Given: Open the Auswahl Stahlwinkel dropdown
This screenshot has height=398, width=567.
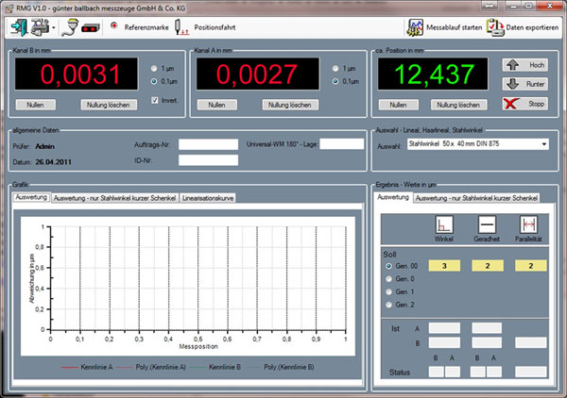Looking at the screenshot, I should [543, 144].
